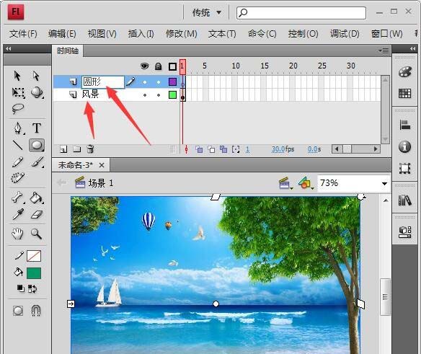The image size is (421, 354).
Task: Select the Selection arrow tool
Action: click(x=17, y=76)
